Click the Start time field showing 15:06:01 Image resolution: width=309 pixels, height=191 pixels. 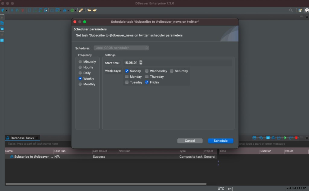131,63
